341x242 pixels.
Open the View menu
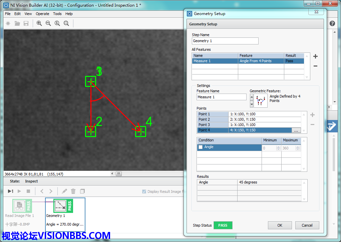(x=28, y=14)
